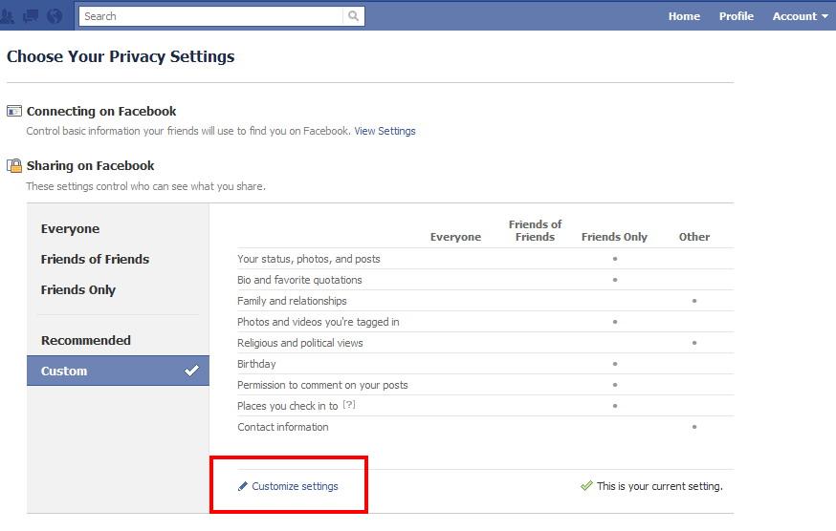Image resolution: width=836 pixels, height=531 pixels.
Task: Click the search magnifier button
Action: (x=354, y=16)
